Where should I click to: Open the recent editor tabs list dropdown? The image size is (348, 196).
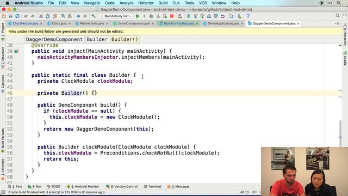click(338, 23)
